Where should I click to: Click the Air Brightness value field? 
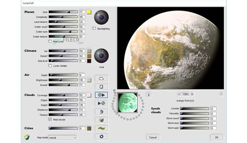(82, 80)
